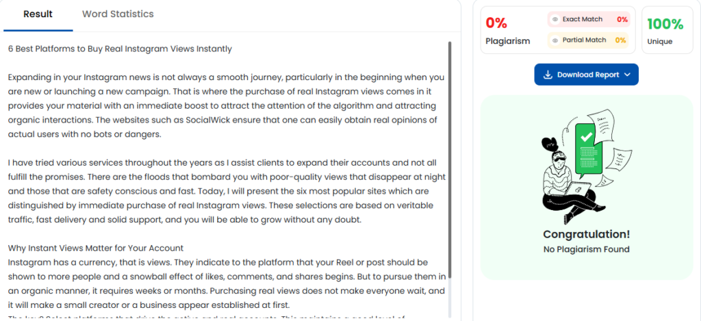
Task: Click the Partial Match 0% value
Action: point(620,40)
